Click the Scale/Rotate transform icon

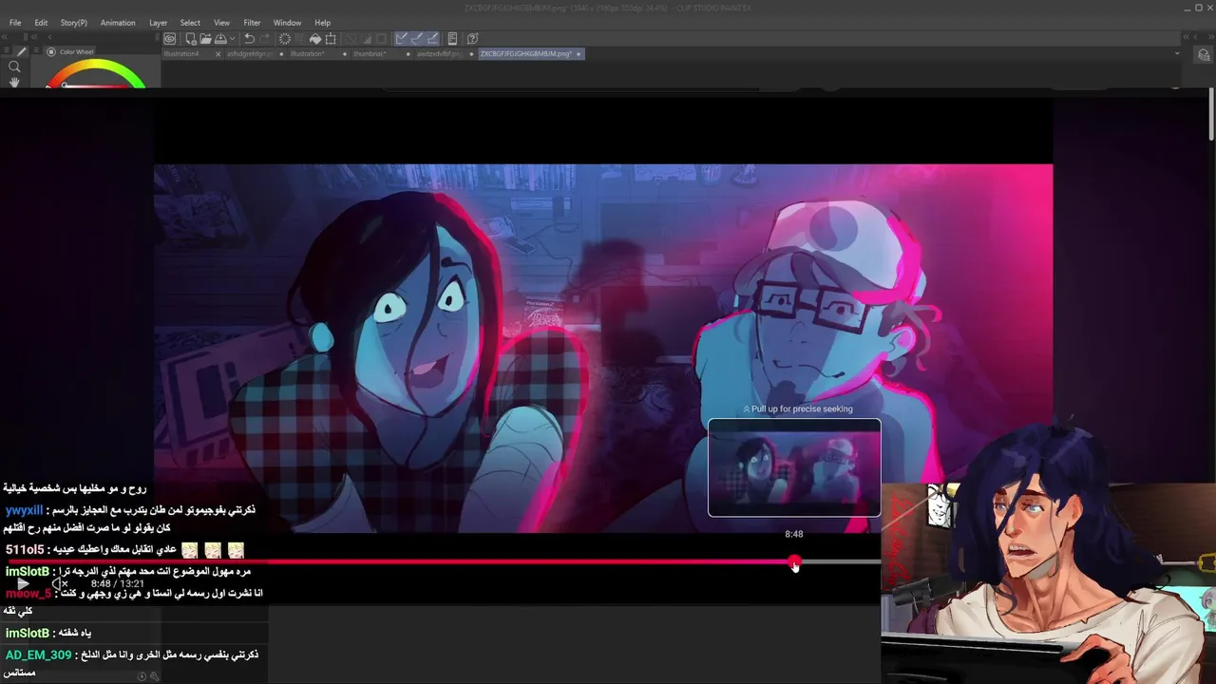pyautogui.click(x=331, y=39)
